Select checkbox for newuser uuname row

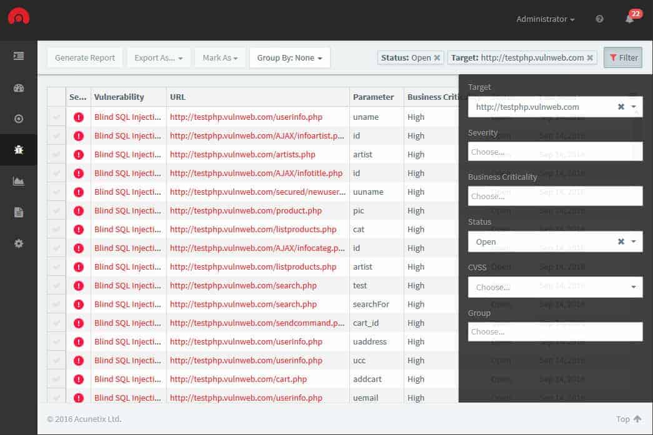(56, 192)
